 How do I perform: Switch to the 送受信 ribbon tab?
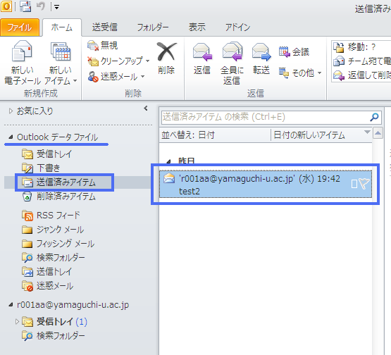coord(105,27)
